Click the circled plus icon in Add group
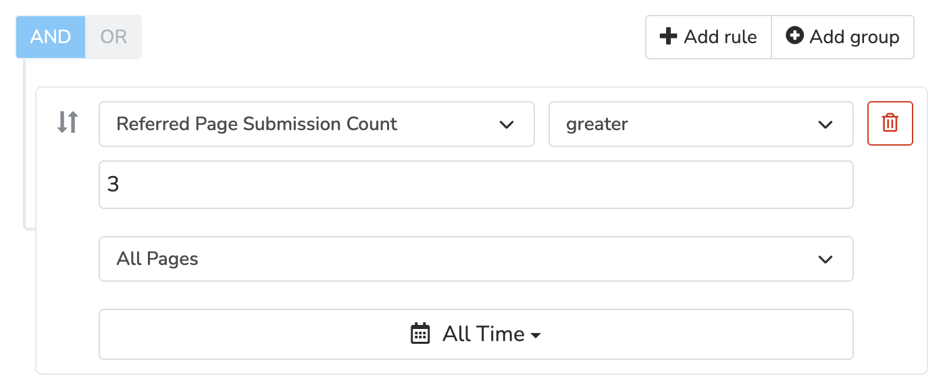The width and height of the screenshot is (943, 391). pyautogui.click(x=795, y=36)
